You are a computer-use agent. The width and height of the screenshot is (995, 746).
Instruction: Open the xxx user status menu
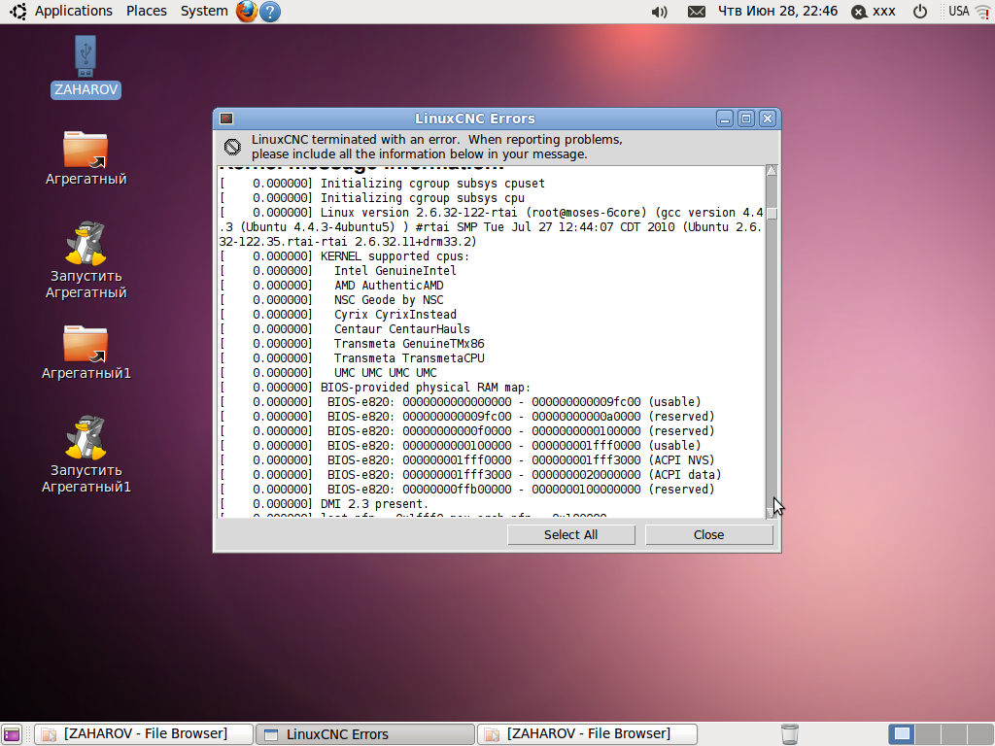pyautogui.click(x=874, y=12)
